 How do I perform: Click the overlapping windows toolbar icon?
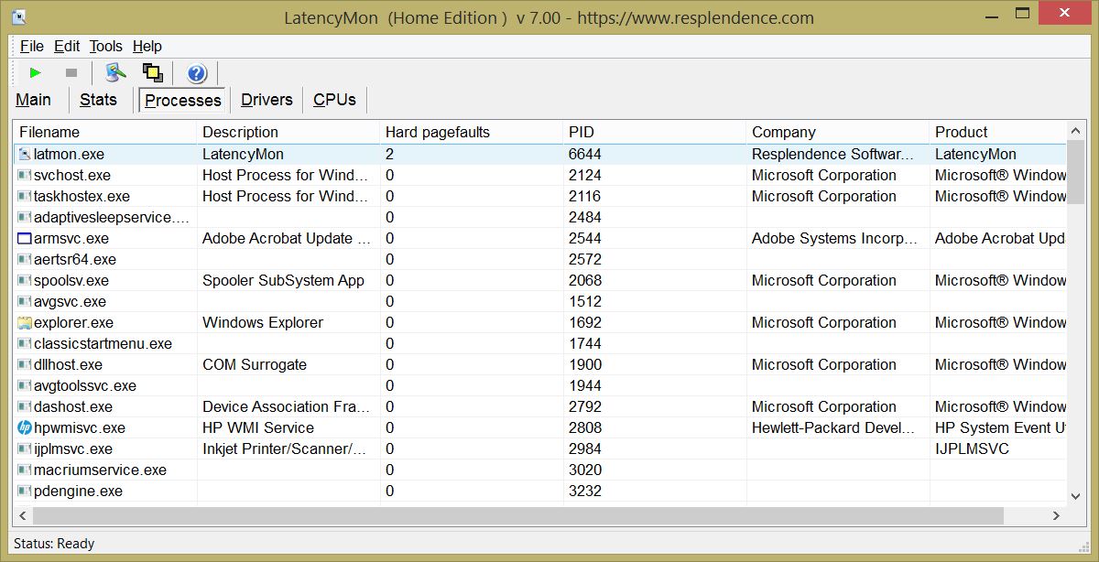pyautogui.click(x=152, y=73)
